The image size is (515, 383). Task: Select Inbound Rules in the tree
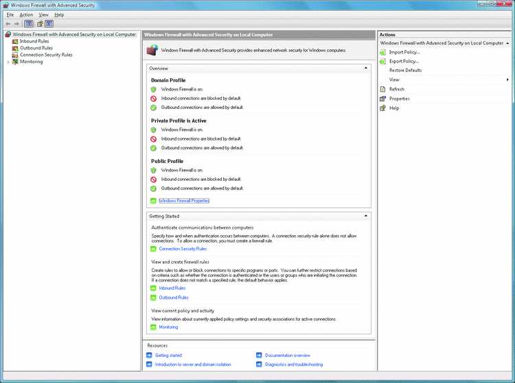(x=34, y=41)
